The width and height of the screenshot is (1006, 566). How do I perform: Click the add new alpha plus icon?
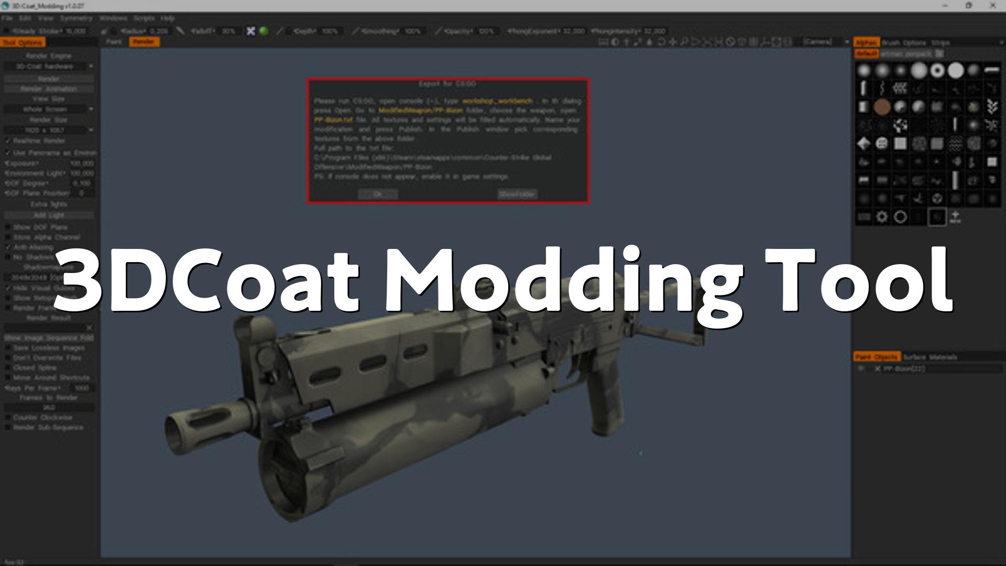(955, 217)
